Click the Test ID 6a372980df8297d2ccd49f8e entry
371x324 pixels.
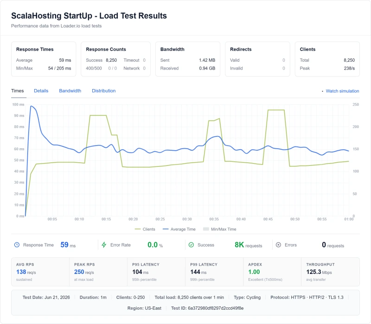click(x=207, y=308)
